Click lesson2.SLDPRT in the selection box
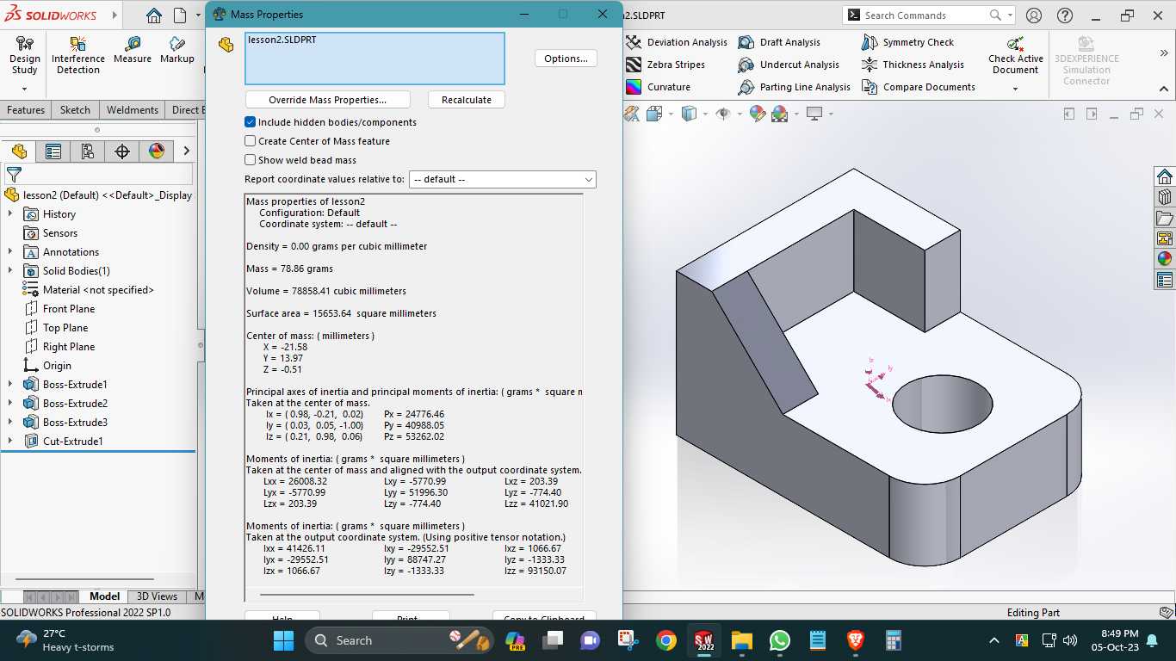 click(282, 40)
